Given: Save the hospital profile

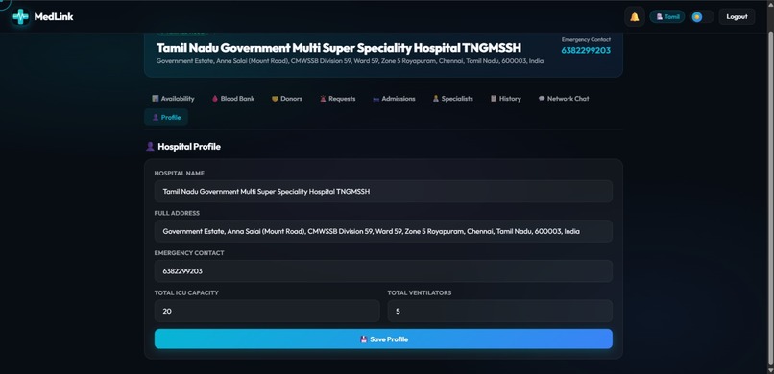Looking at the screenshot, I should (x=383, y=339).
